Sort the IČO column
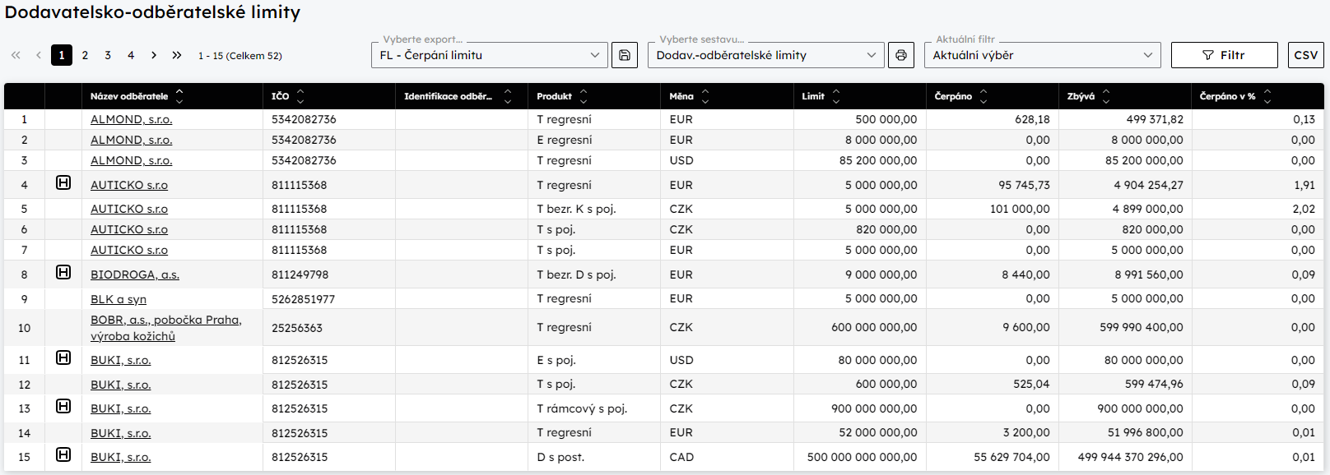The image size is (1330, 475). tap(300, 96)
